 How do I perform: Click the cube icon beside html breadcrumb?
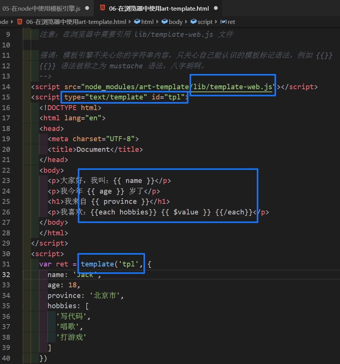pyautogui.click(x=137, y=22)
